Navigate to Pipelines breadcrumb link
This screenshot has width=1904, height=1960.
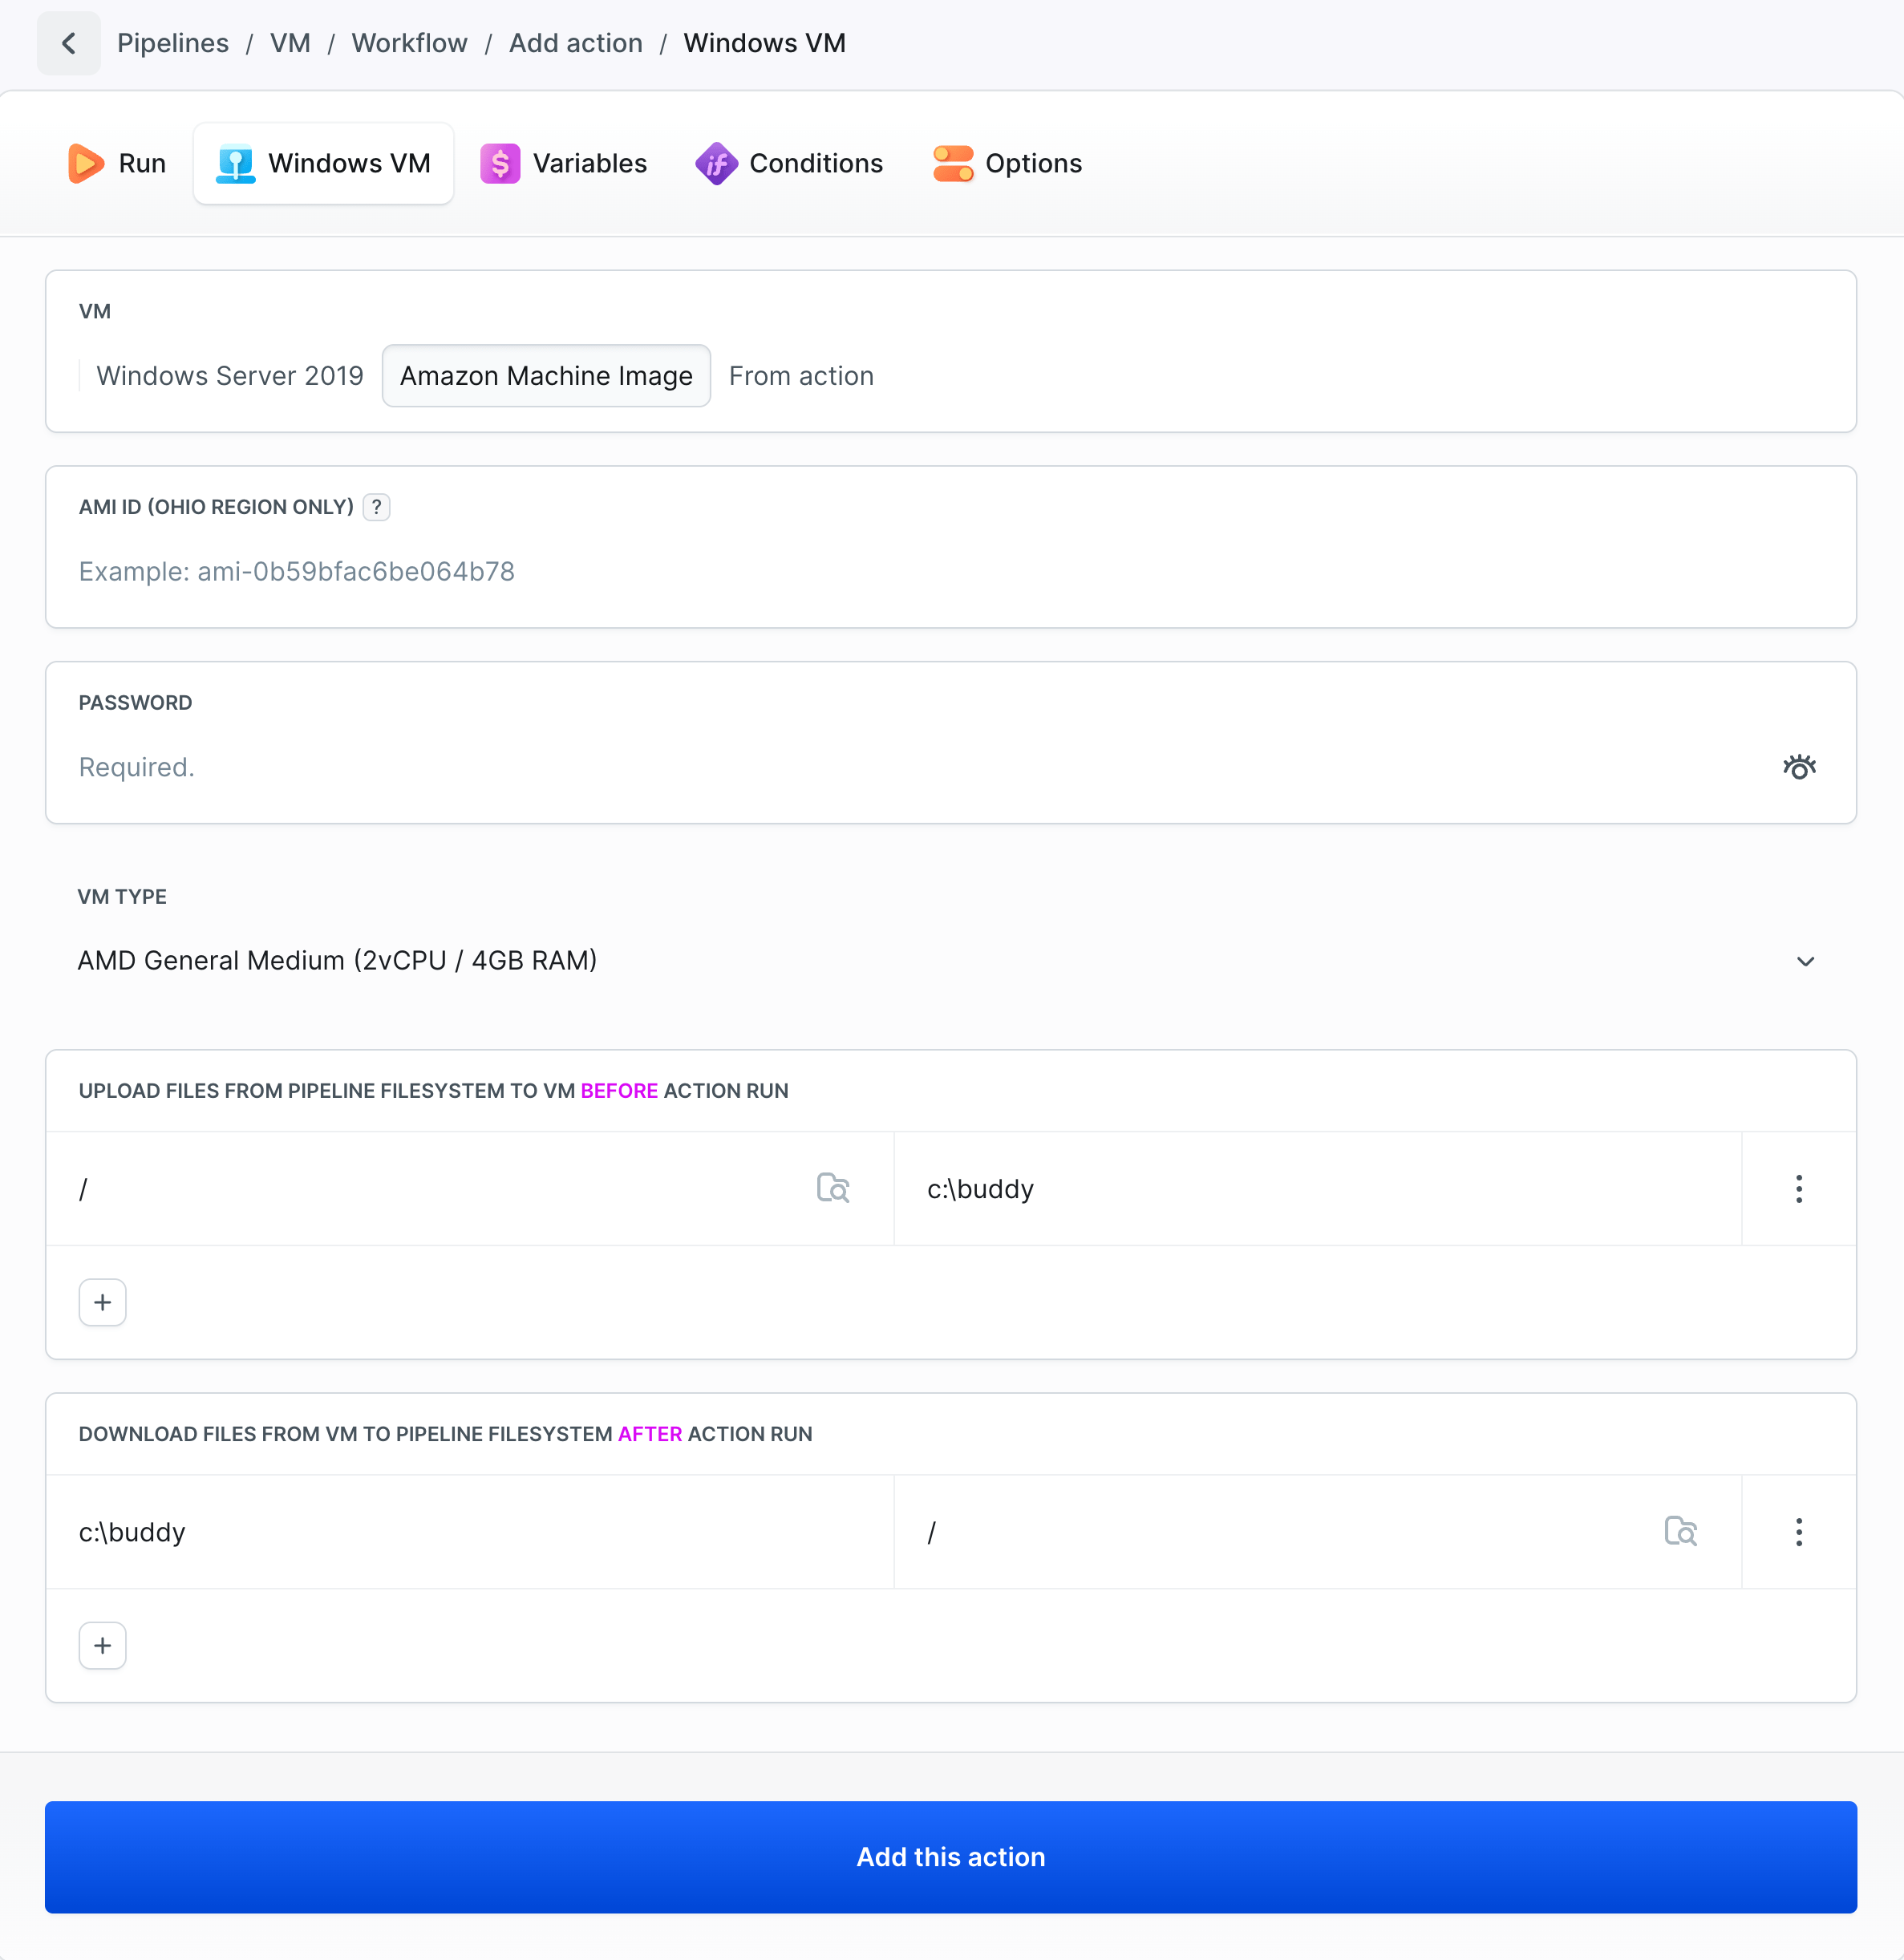(x=173, y=43)
